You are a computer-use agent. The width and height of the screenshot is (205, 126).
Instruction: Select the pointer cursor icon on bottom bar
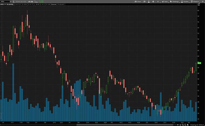point(188,125)
